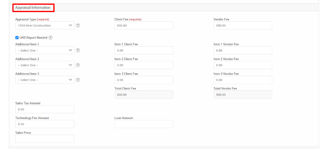The image size is (327, 149).
Task: Click the Loan Amount label
Action: pyautogui.click(x=124, y=118)
